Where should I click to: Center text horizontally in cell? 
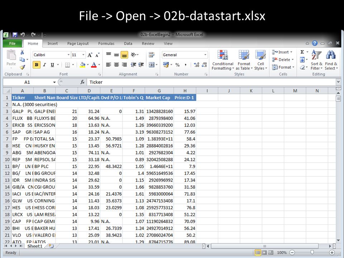click(x=116, y=65)
